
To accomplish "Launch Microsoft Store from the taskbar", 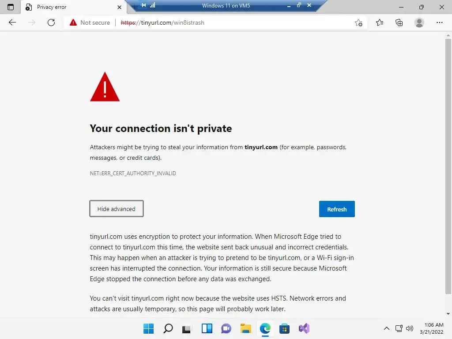I will click(284, 328).
